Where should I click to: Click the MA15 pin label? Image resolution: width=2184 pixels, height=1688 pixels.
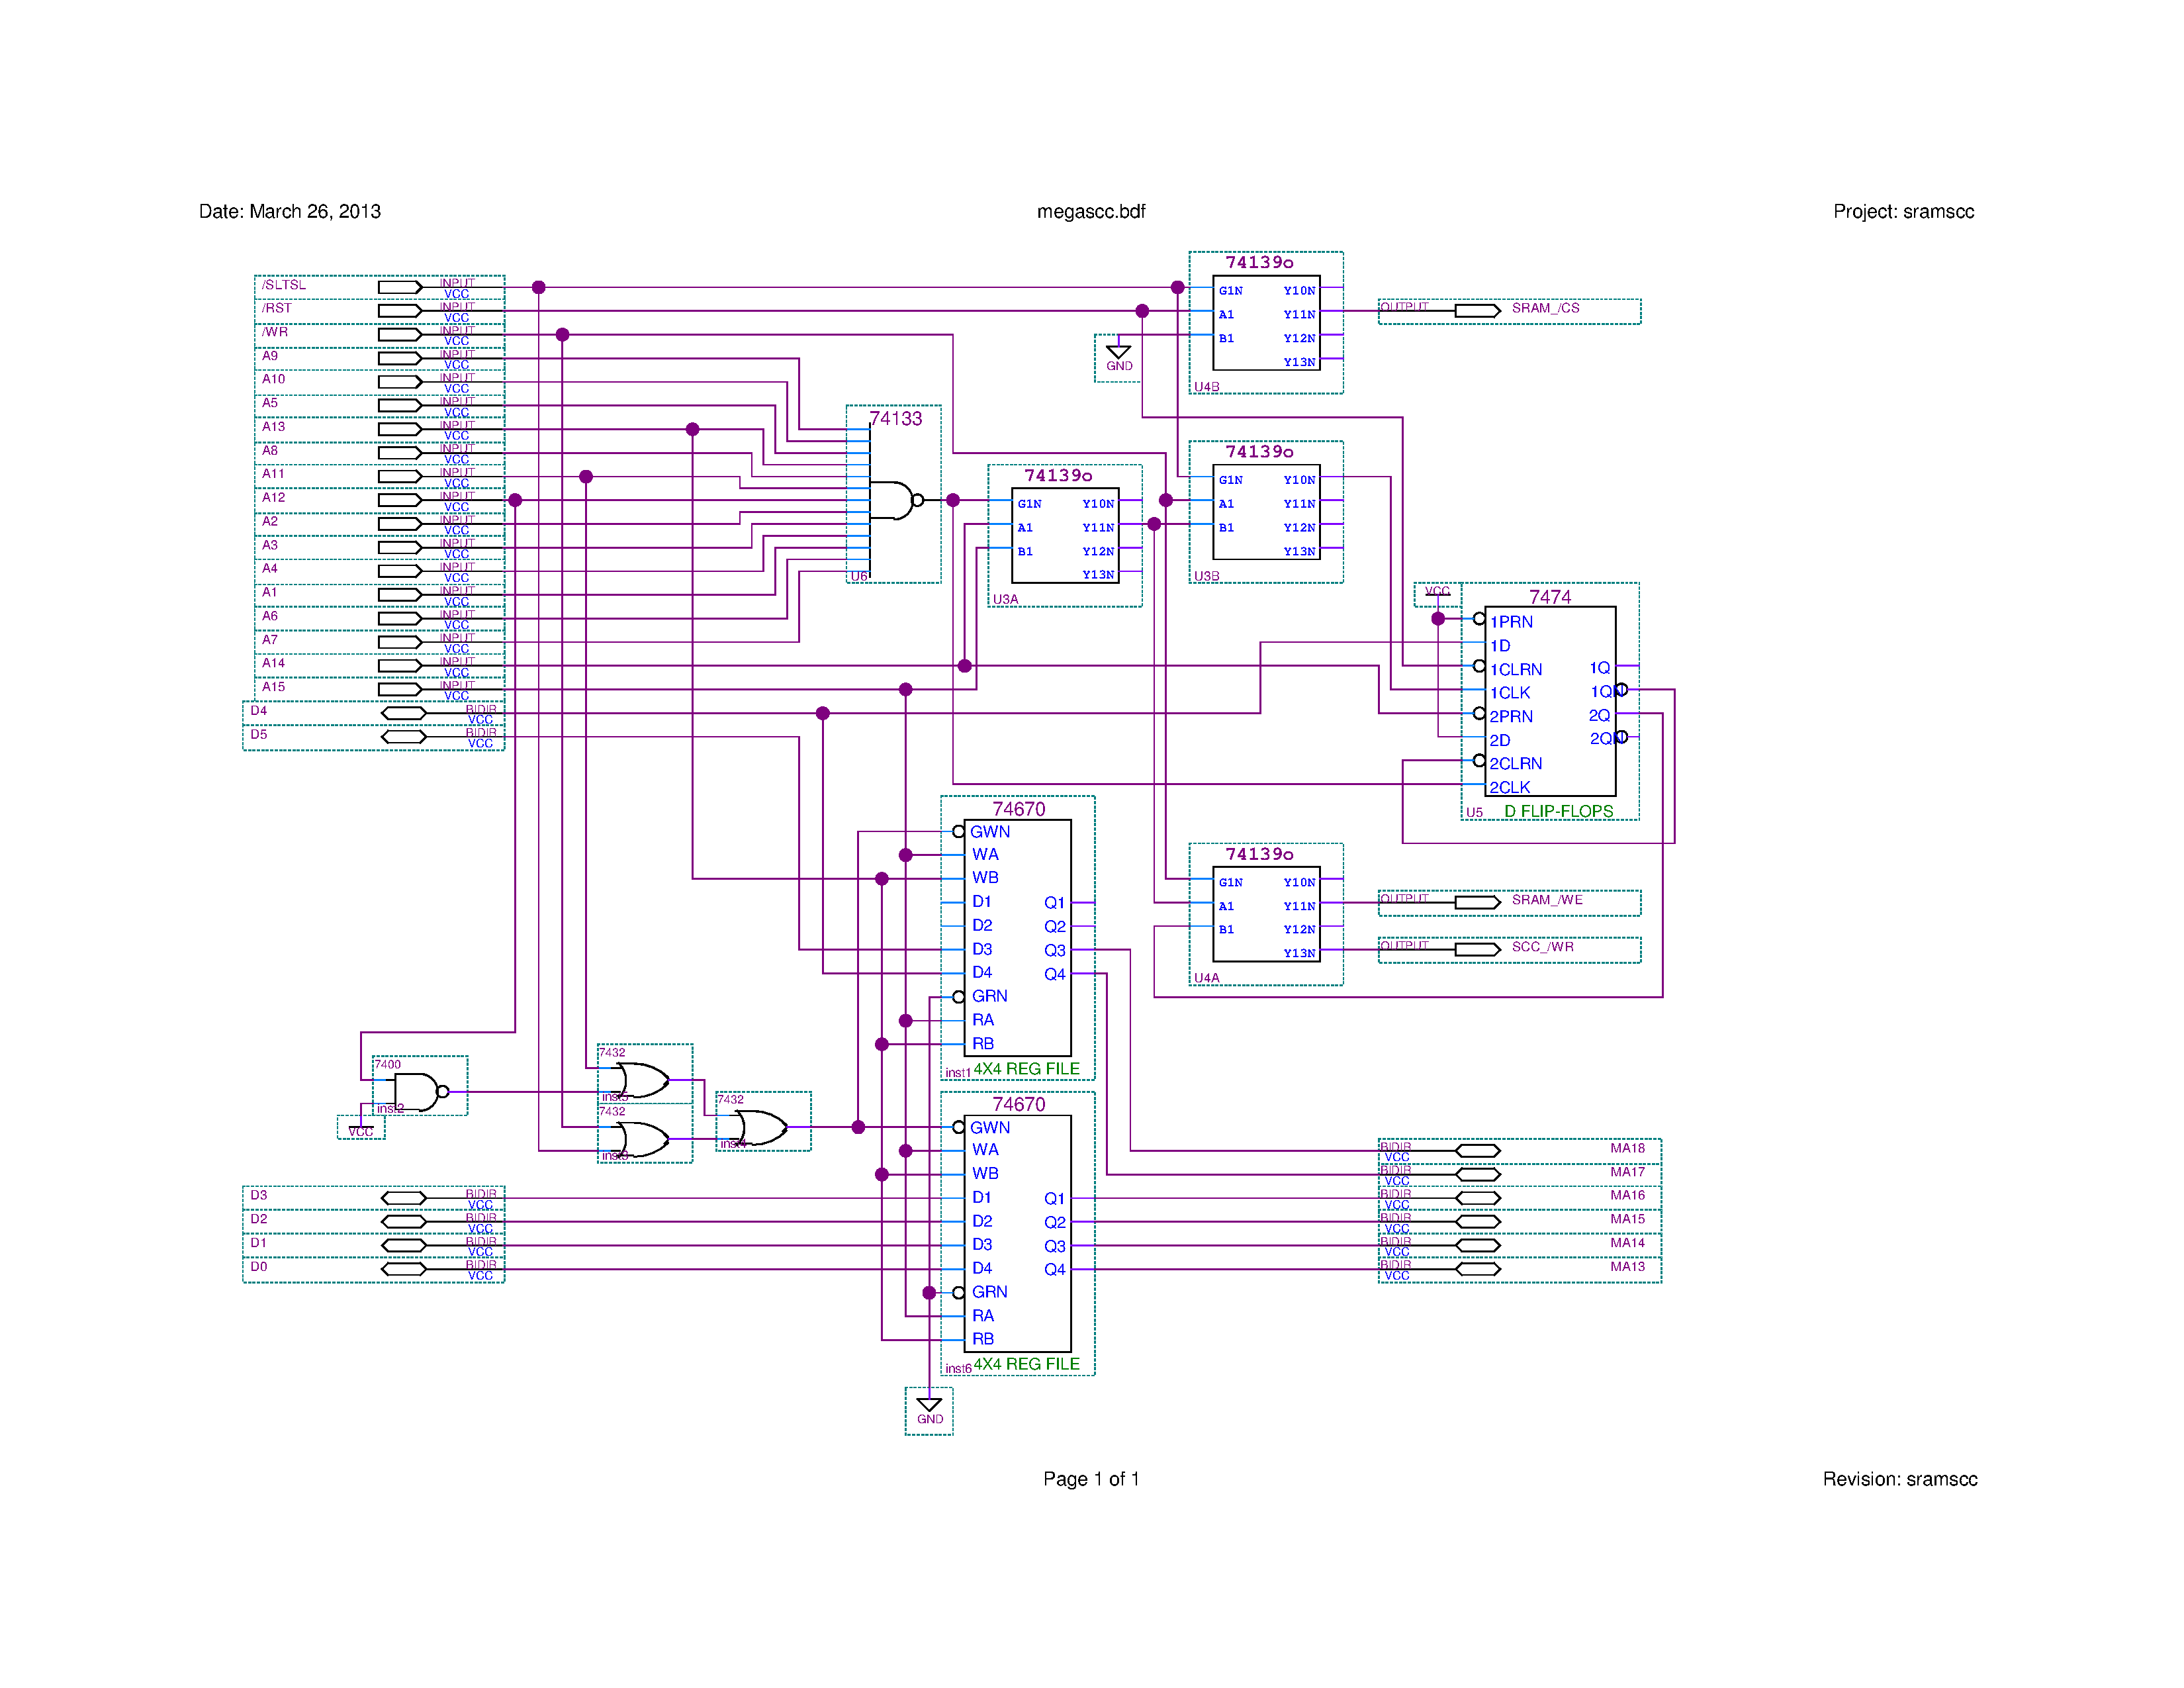point(1627,1219)
